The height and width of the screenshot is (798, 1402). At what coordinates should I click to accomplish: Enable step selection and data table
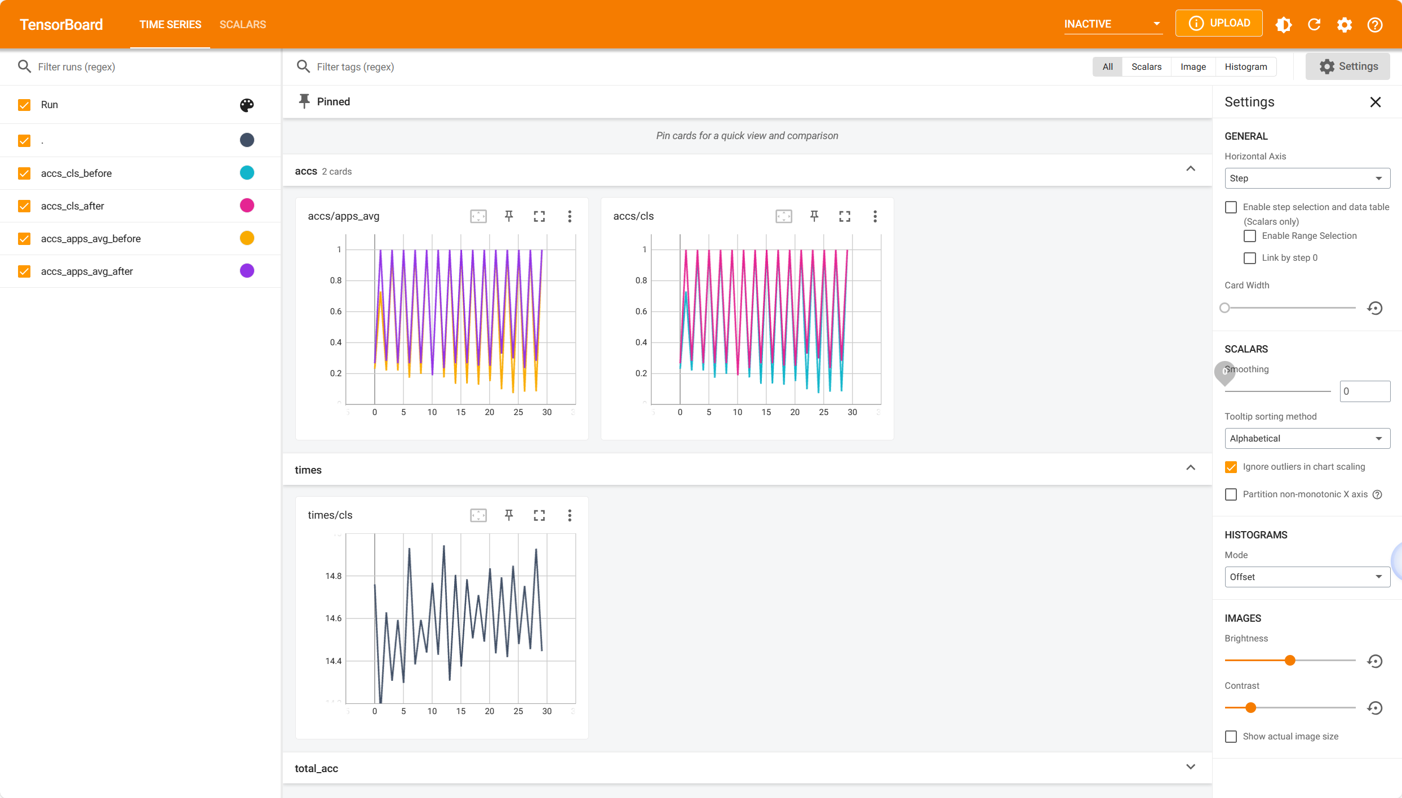coord(1231,207)
